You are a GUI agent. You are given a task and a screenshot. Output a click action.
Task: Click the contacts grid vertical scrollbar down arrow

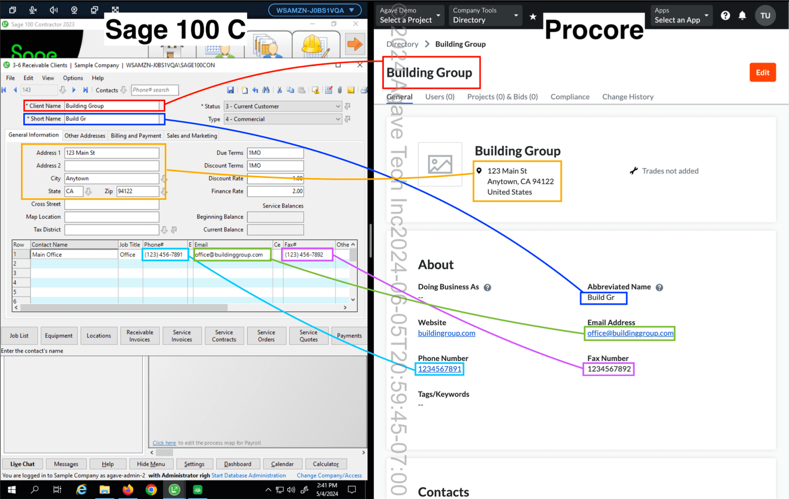pos(353,300)
